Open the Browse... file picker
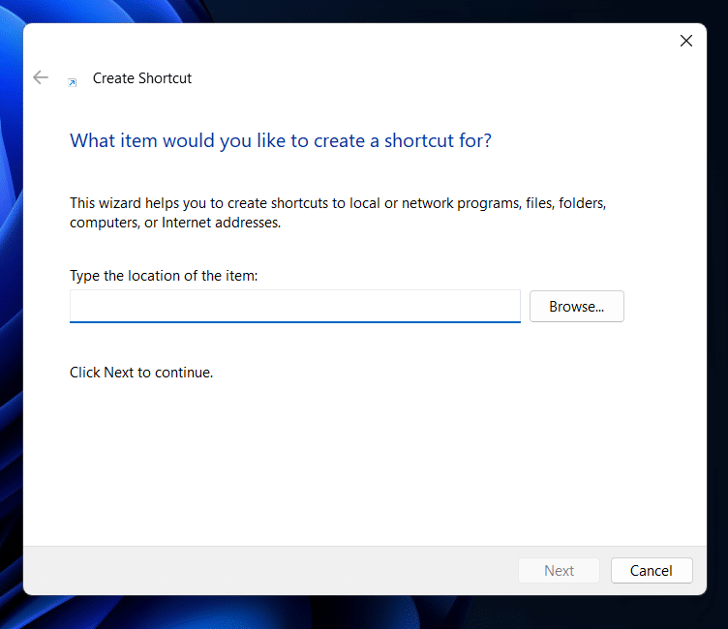The width and height of the screenshot is (728, 629). point(577,307)
